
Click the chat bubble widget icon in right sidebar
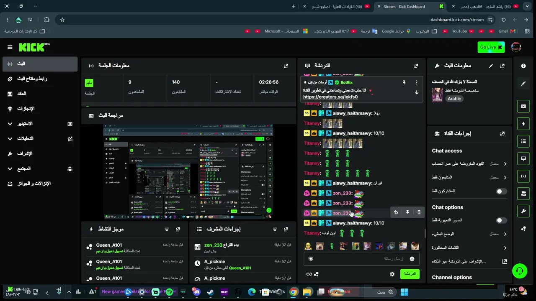(x=523, y=159)
